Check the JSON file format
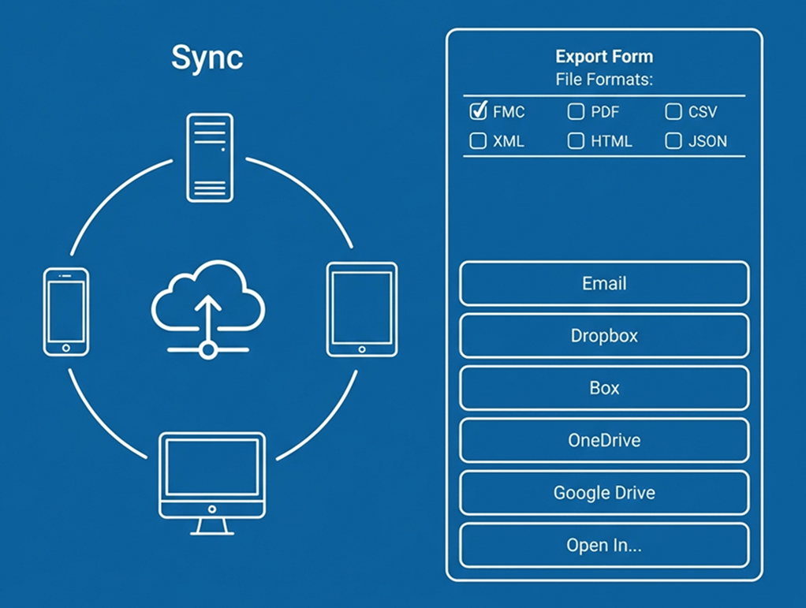Viewport: 806px width, 608px height. [x=673, y=141]
